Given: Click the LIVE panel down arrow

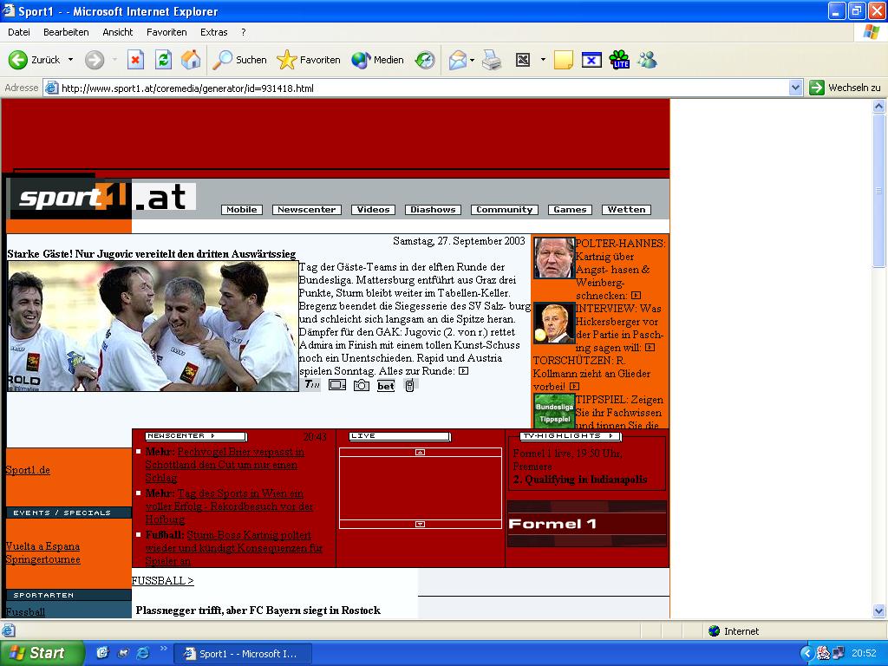Looking at the screenshot, I should (x=421, y=525).
